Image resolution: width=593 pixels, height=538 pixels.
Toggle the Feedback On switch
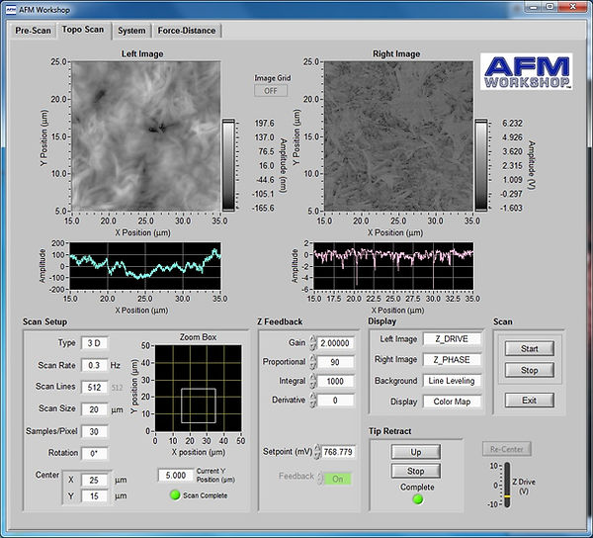click(x=336, y=477)
